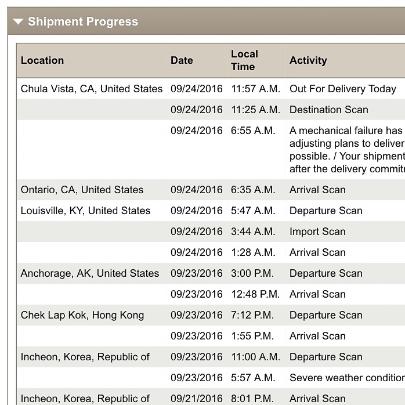Collapse the Shipment Progress triangle

[18, 21]
